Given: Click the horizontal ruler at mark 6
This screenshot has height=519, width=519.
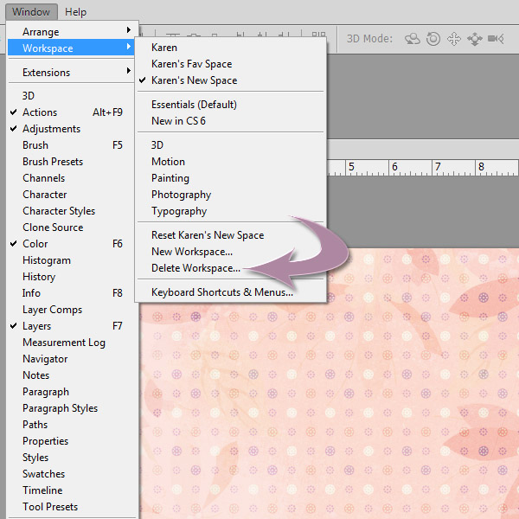Looking at the screenshot, I should point(394,166).
